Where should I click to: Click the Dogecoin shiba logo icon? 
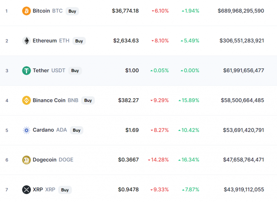tap(26, 160)
